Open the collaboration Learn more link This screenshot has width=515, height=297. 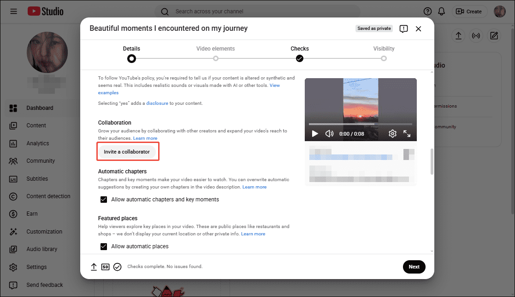[x=145, y=138]
